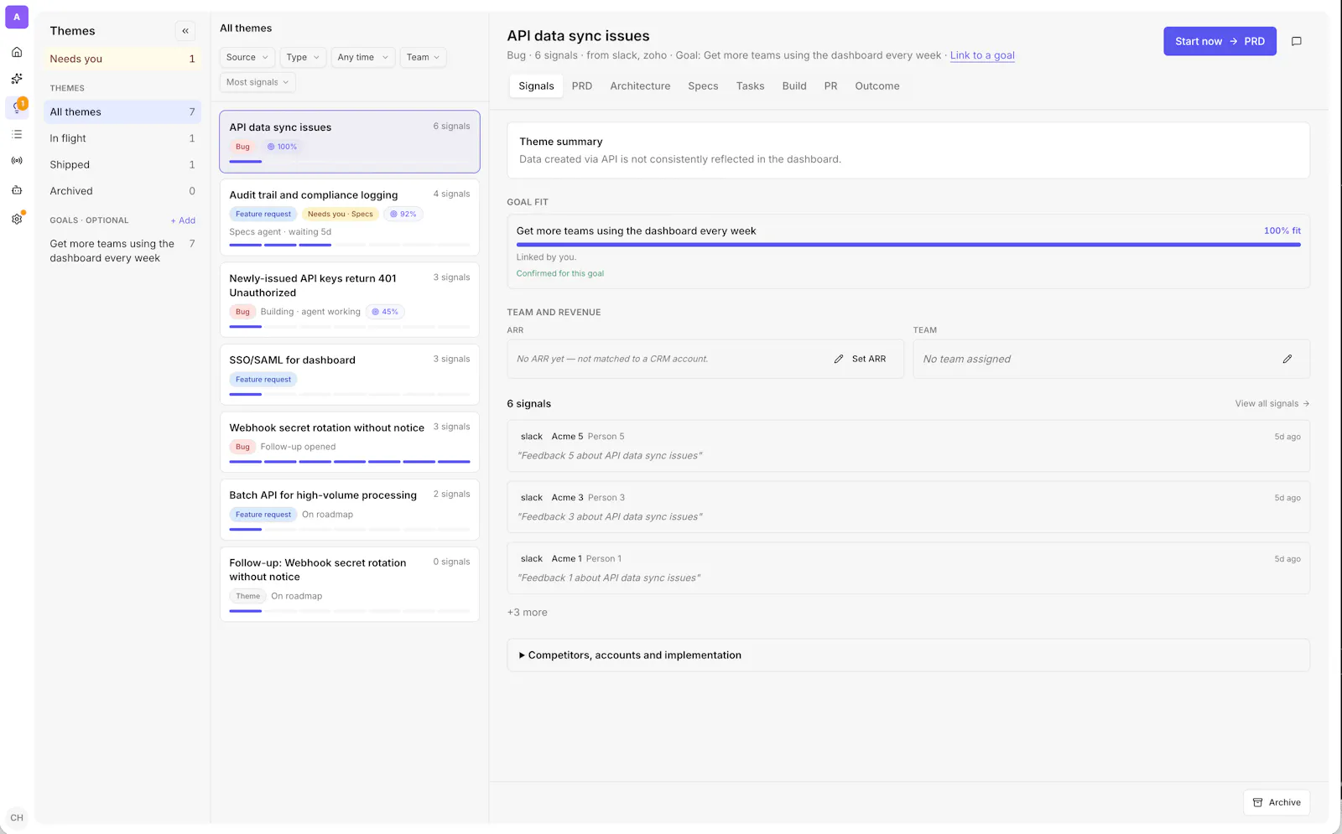Switch to the PRD tab

(582, 85)
